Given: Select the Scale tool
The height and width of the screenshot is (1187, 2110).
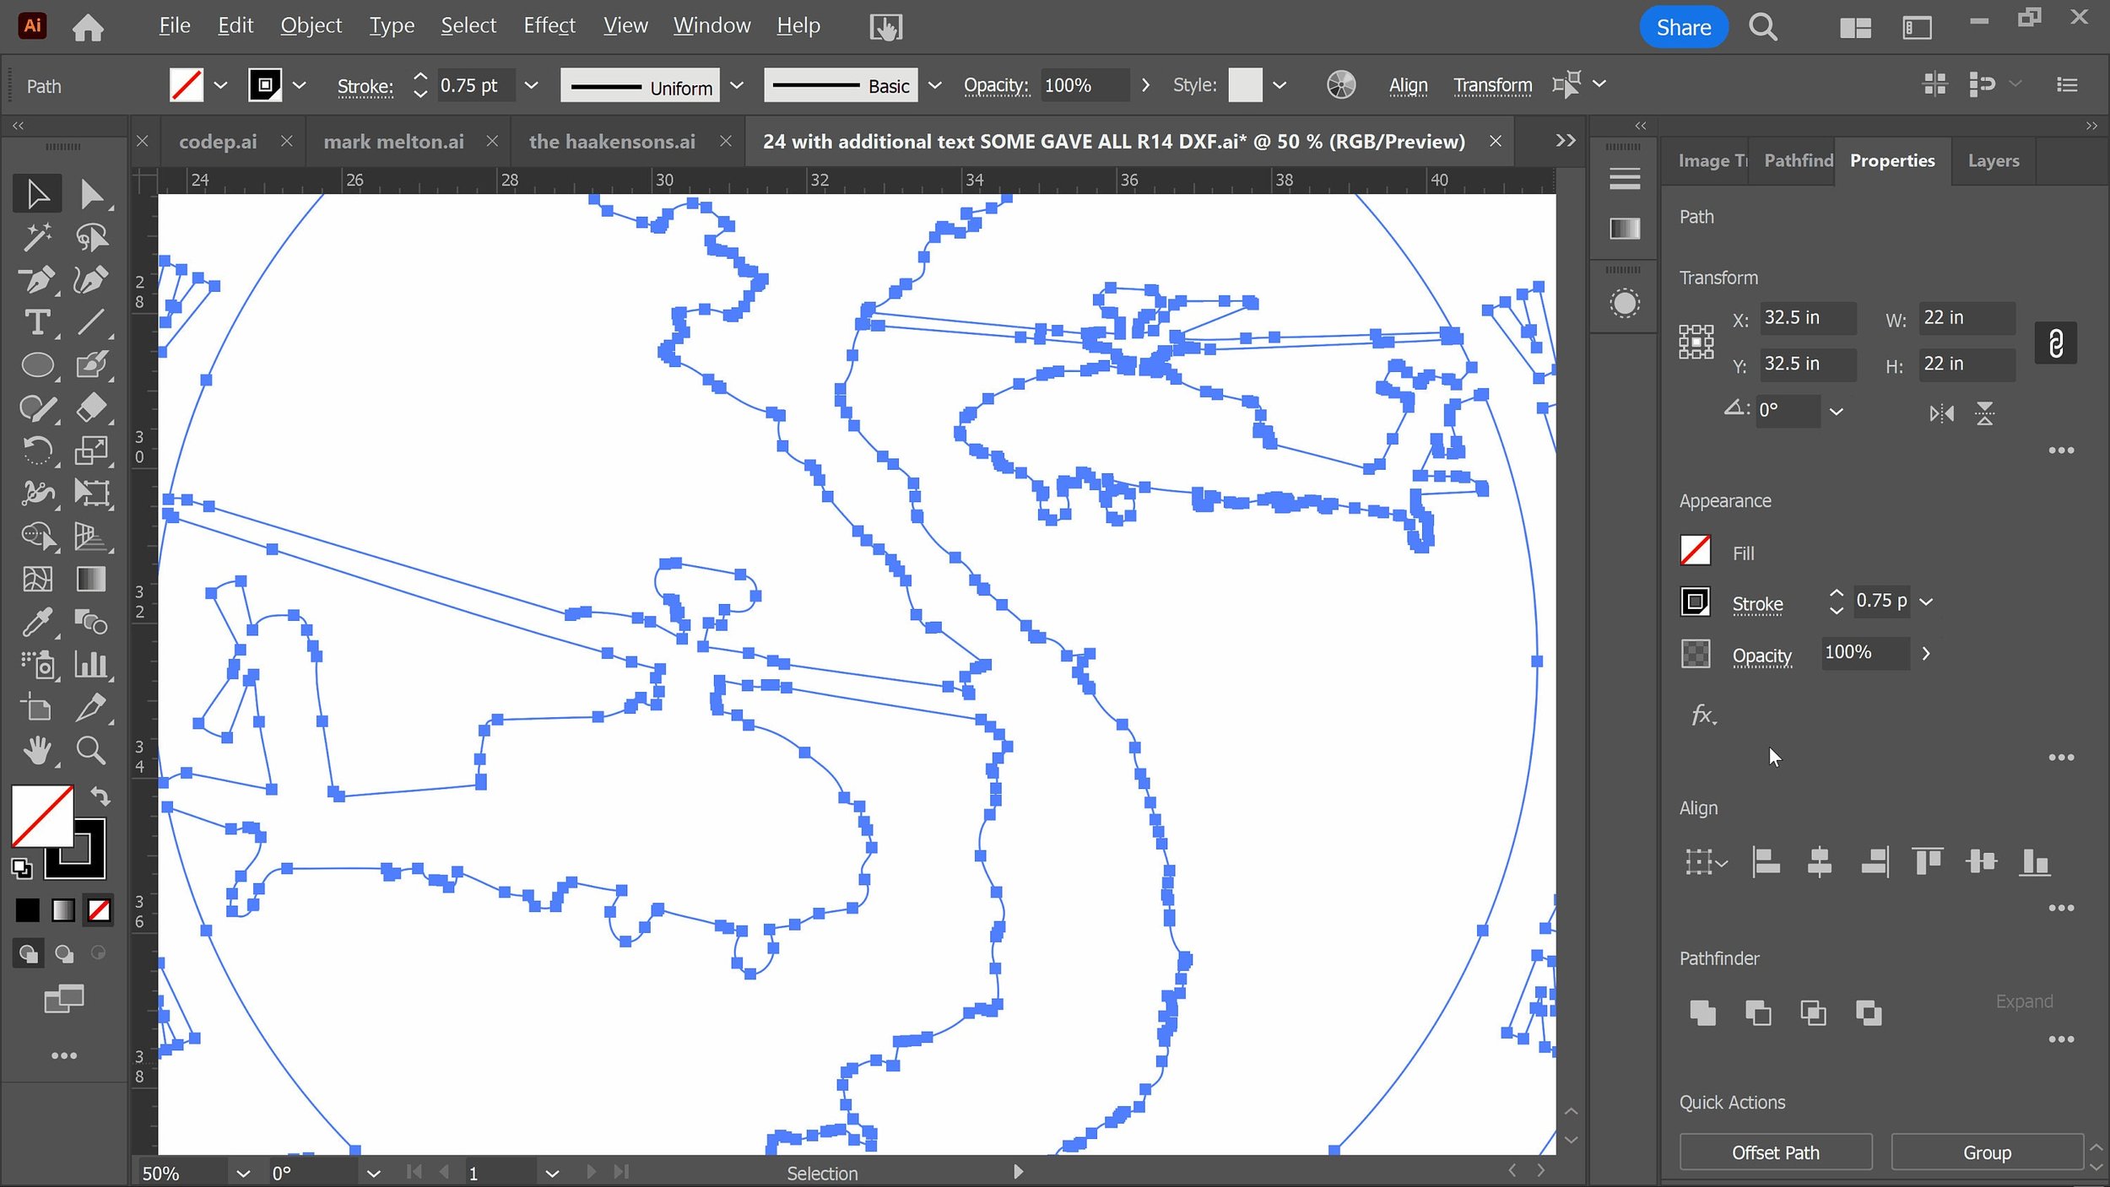Looking at the screenshot, I should tap(91, 451).
